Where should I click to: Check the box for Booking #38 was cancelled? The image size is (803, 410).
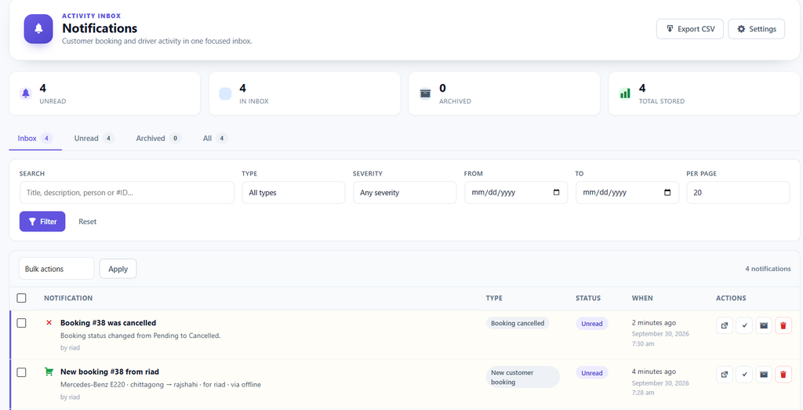[21, 323]
